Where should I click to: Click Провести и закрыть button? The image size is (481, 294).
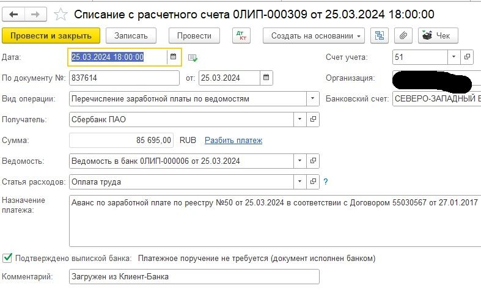[x=51, y=35]
